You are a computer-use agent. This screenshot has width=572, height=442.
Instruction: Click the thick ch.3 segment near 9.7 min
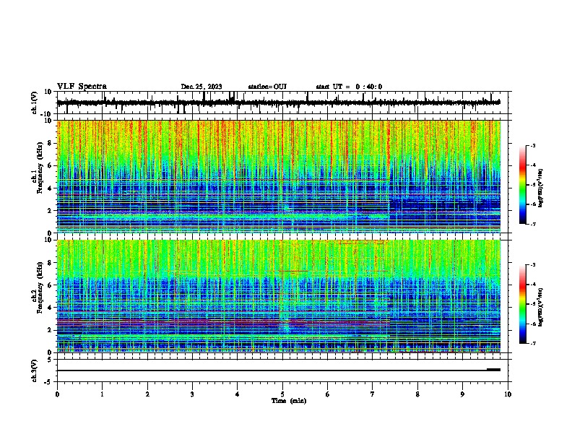493,370
